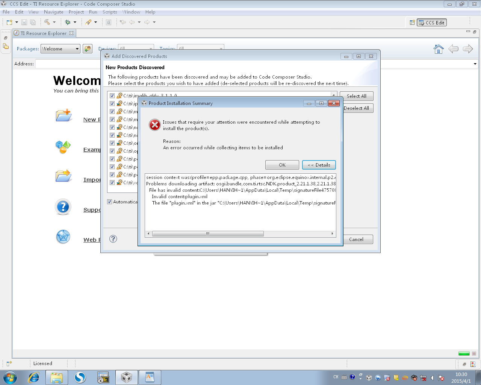Open the Navigate menu

coord(54,12)
